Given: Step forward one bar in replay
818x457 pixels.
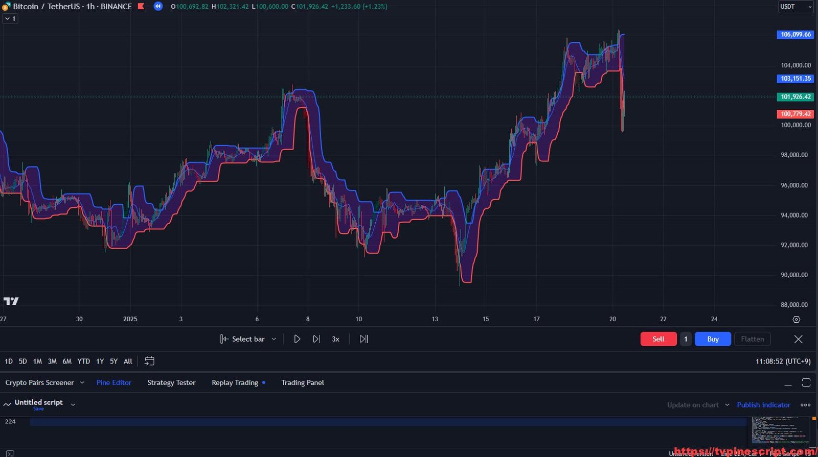Looking at the screenshot, I should click(x=316, y=339).
